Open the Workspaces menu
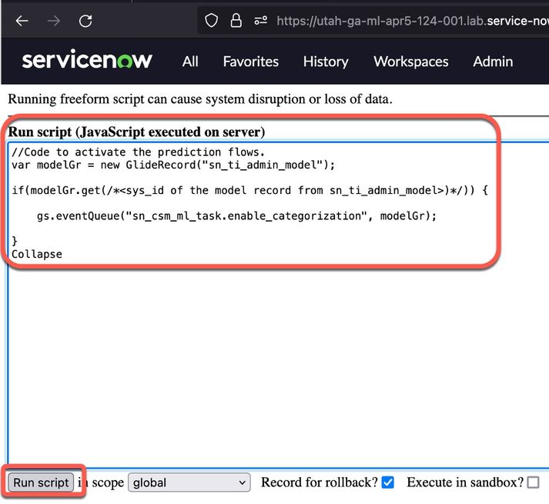Viewport: 549px width, 504px height. point(410,62)
